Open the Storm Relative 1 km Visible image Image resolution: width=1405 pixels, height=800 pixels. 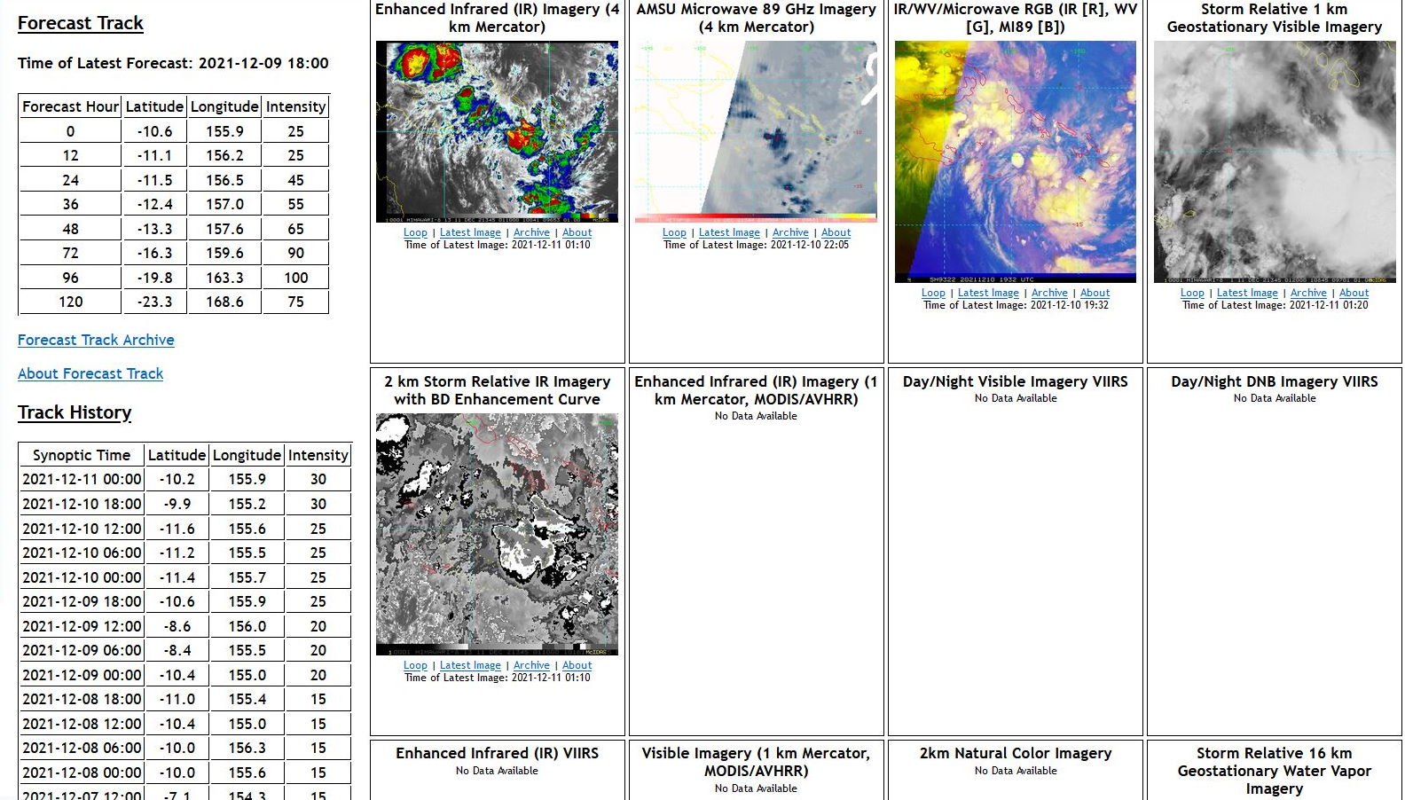[1274, 161]
